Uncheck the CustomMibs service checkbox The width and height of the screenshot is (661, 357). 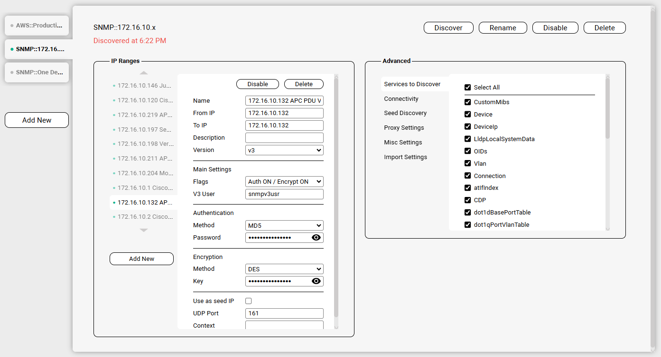(467, 102)
